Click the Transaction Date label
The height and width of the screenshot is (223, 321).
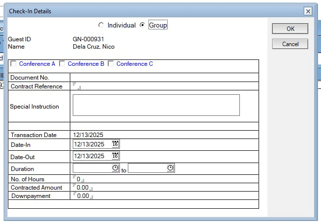(x=33, y=135)
